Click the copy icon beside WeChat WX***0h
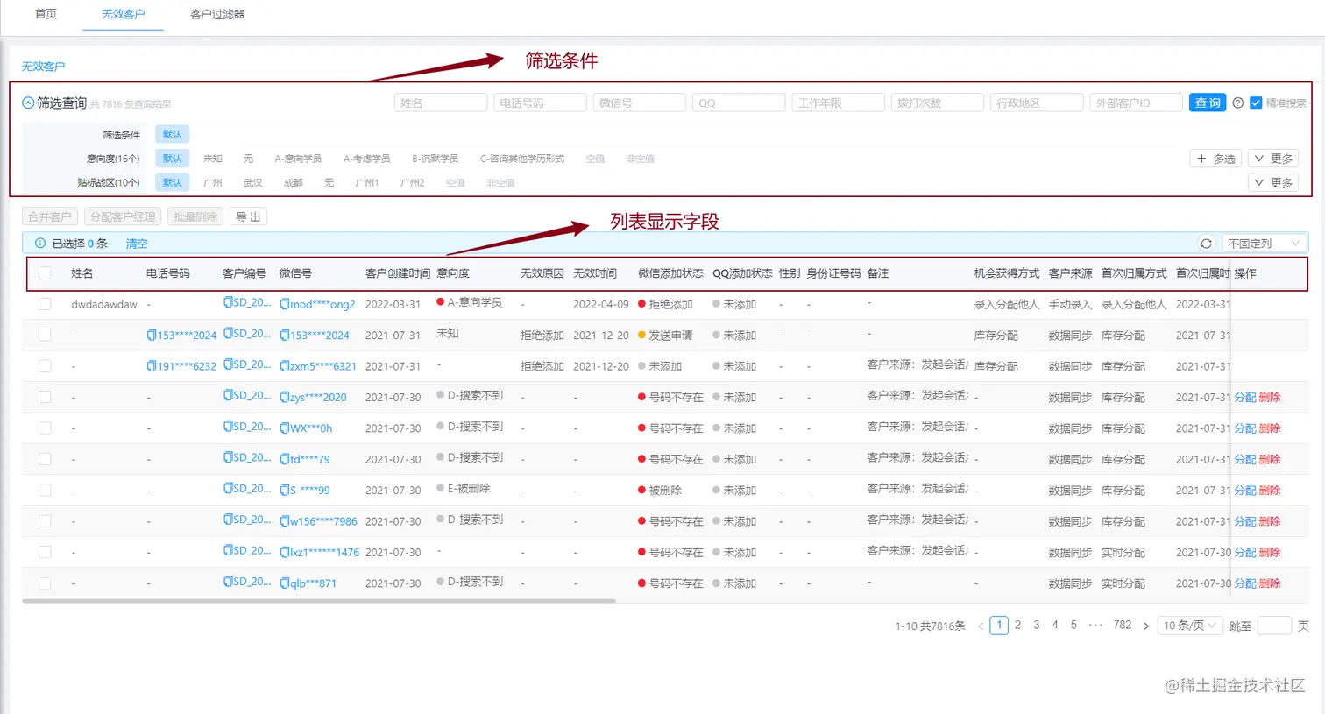1325x714 pixels. coord(284,428)
